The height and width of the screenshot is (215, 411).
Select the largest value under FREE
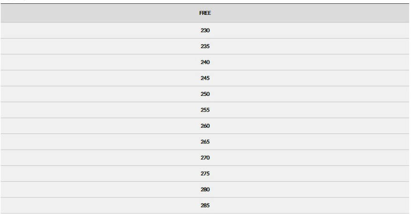205,205
